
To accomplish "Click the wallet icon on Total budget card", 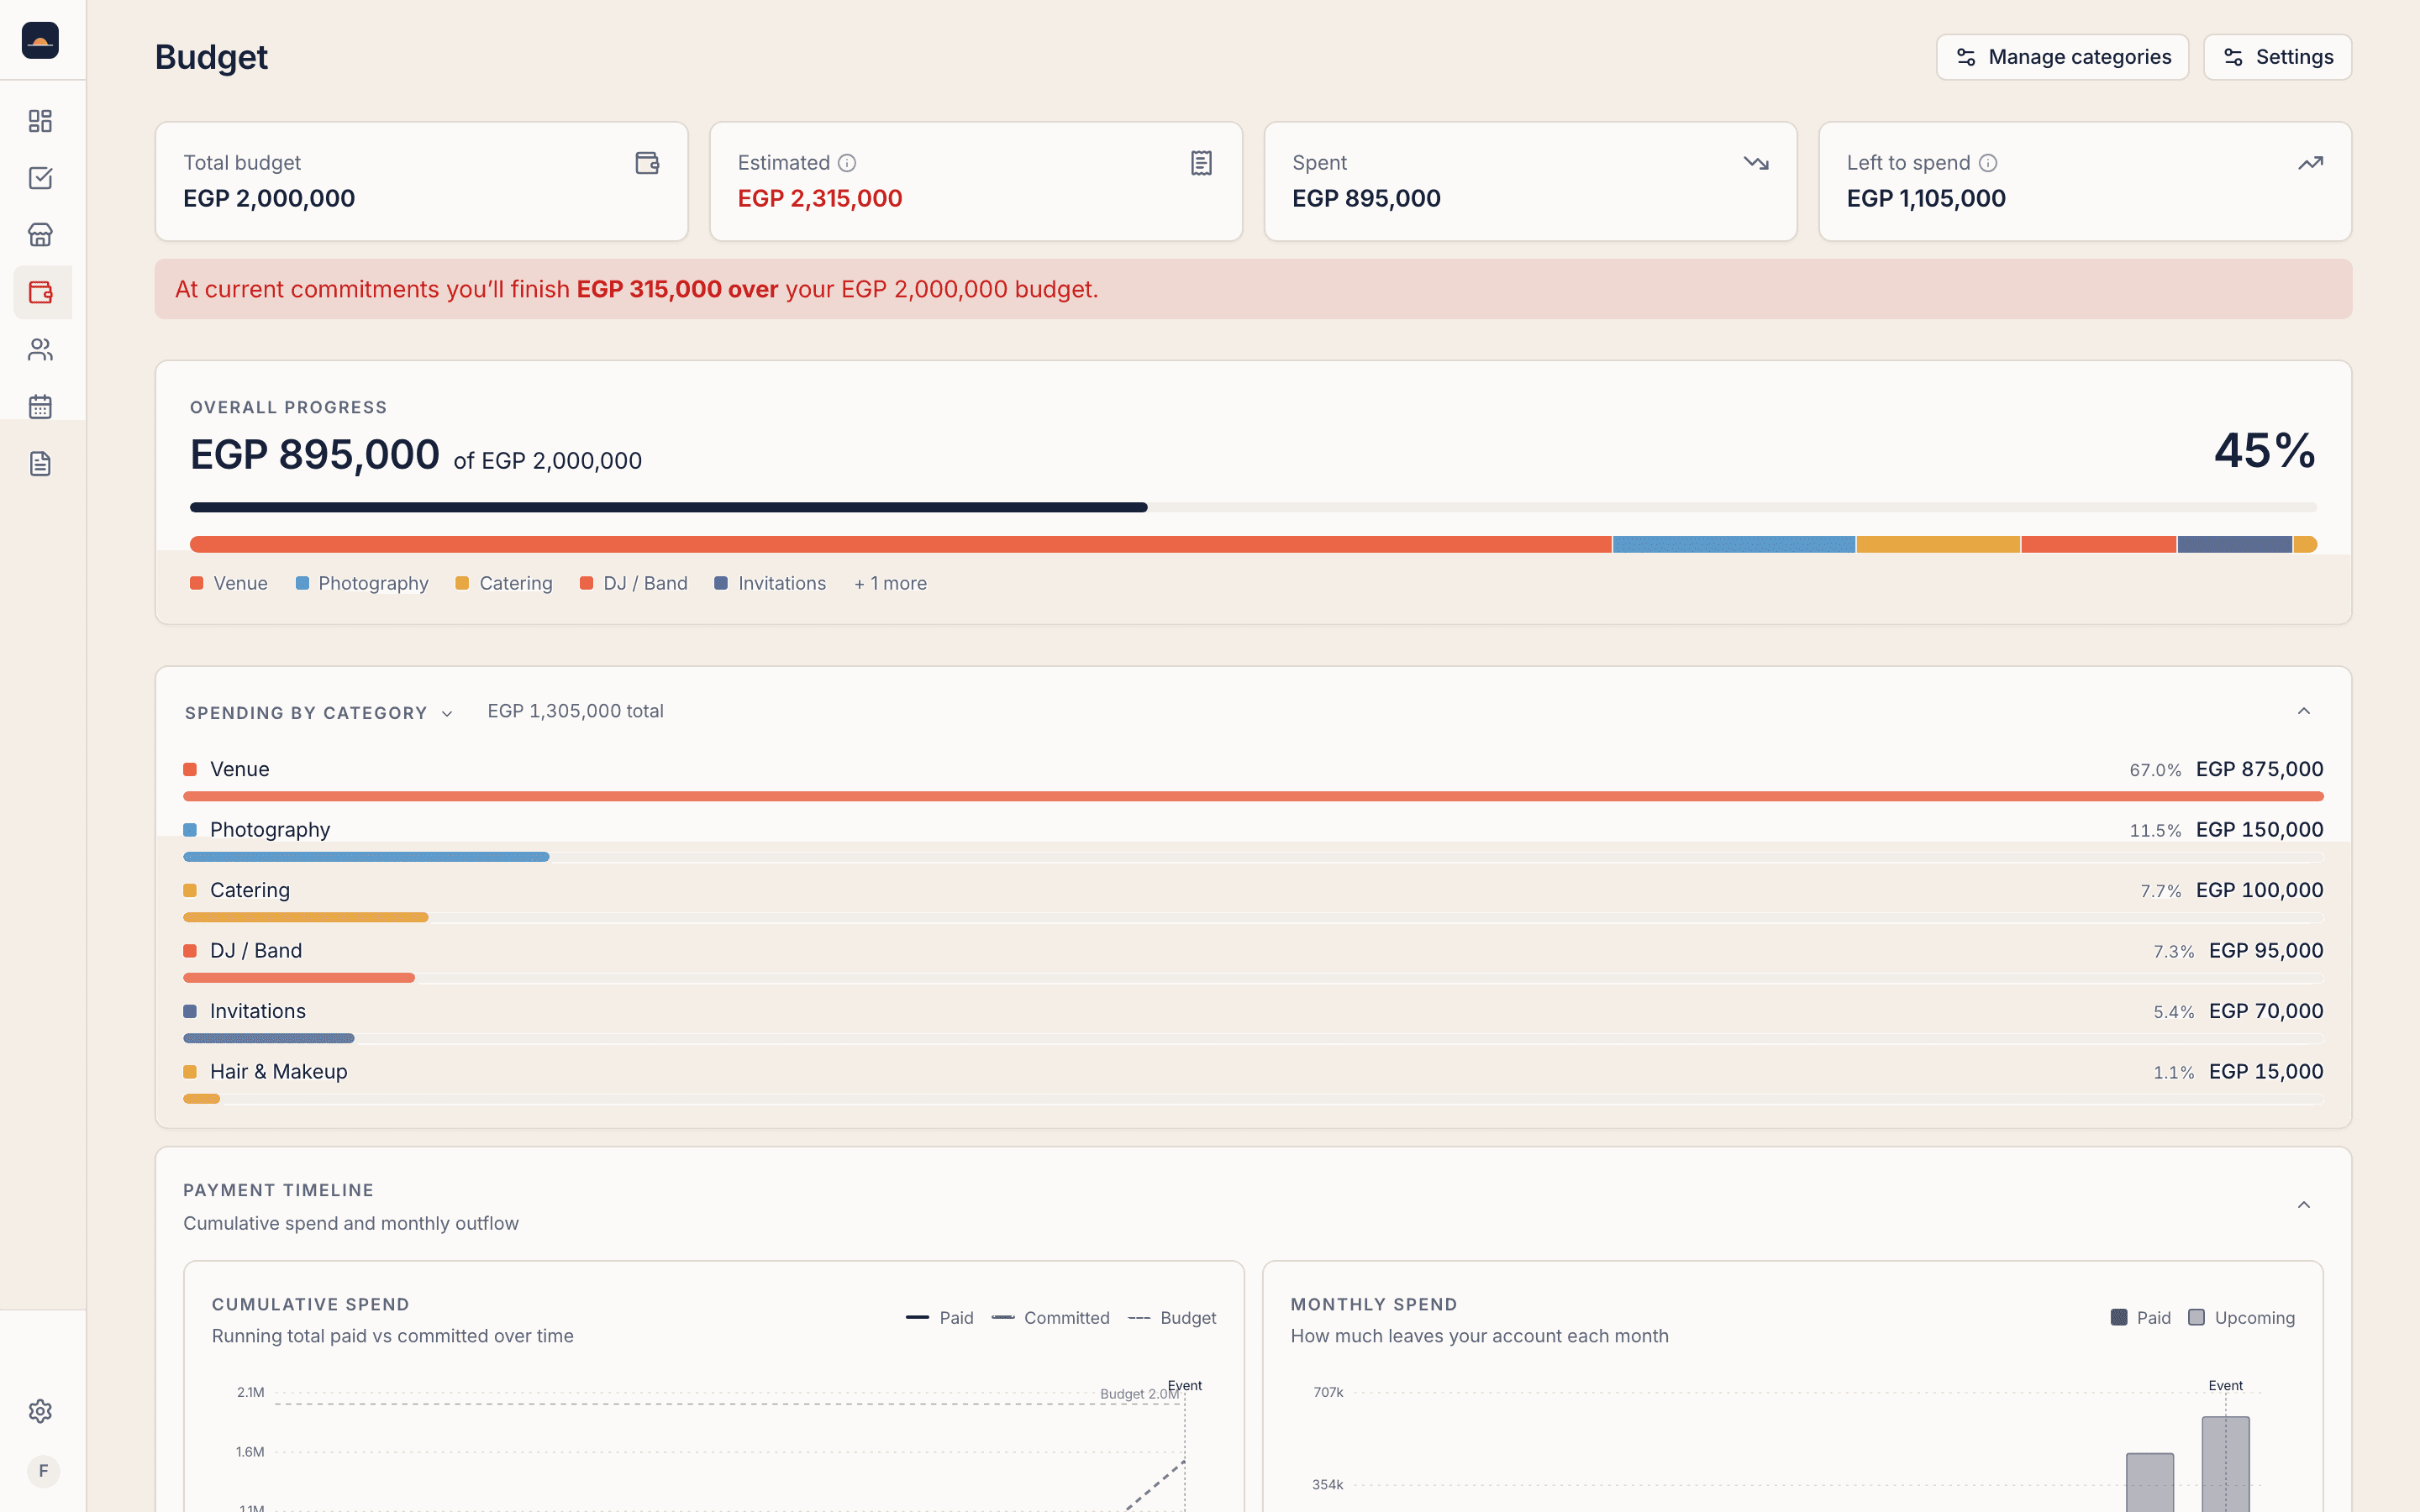I will [x=647, y=163].
